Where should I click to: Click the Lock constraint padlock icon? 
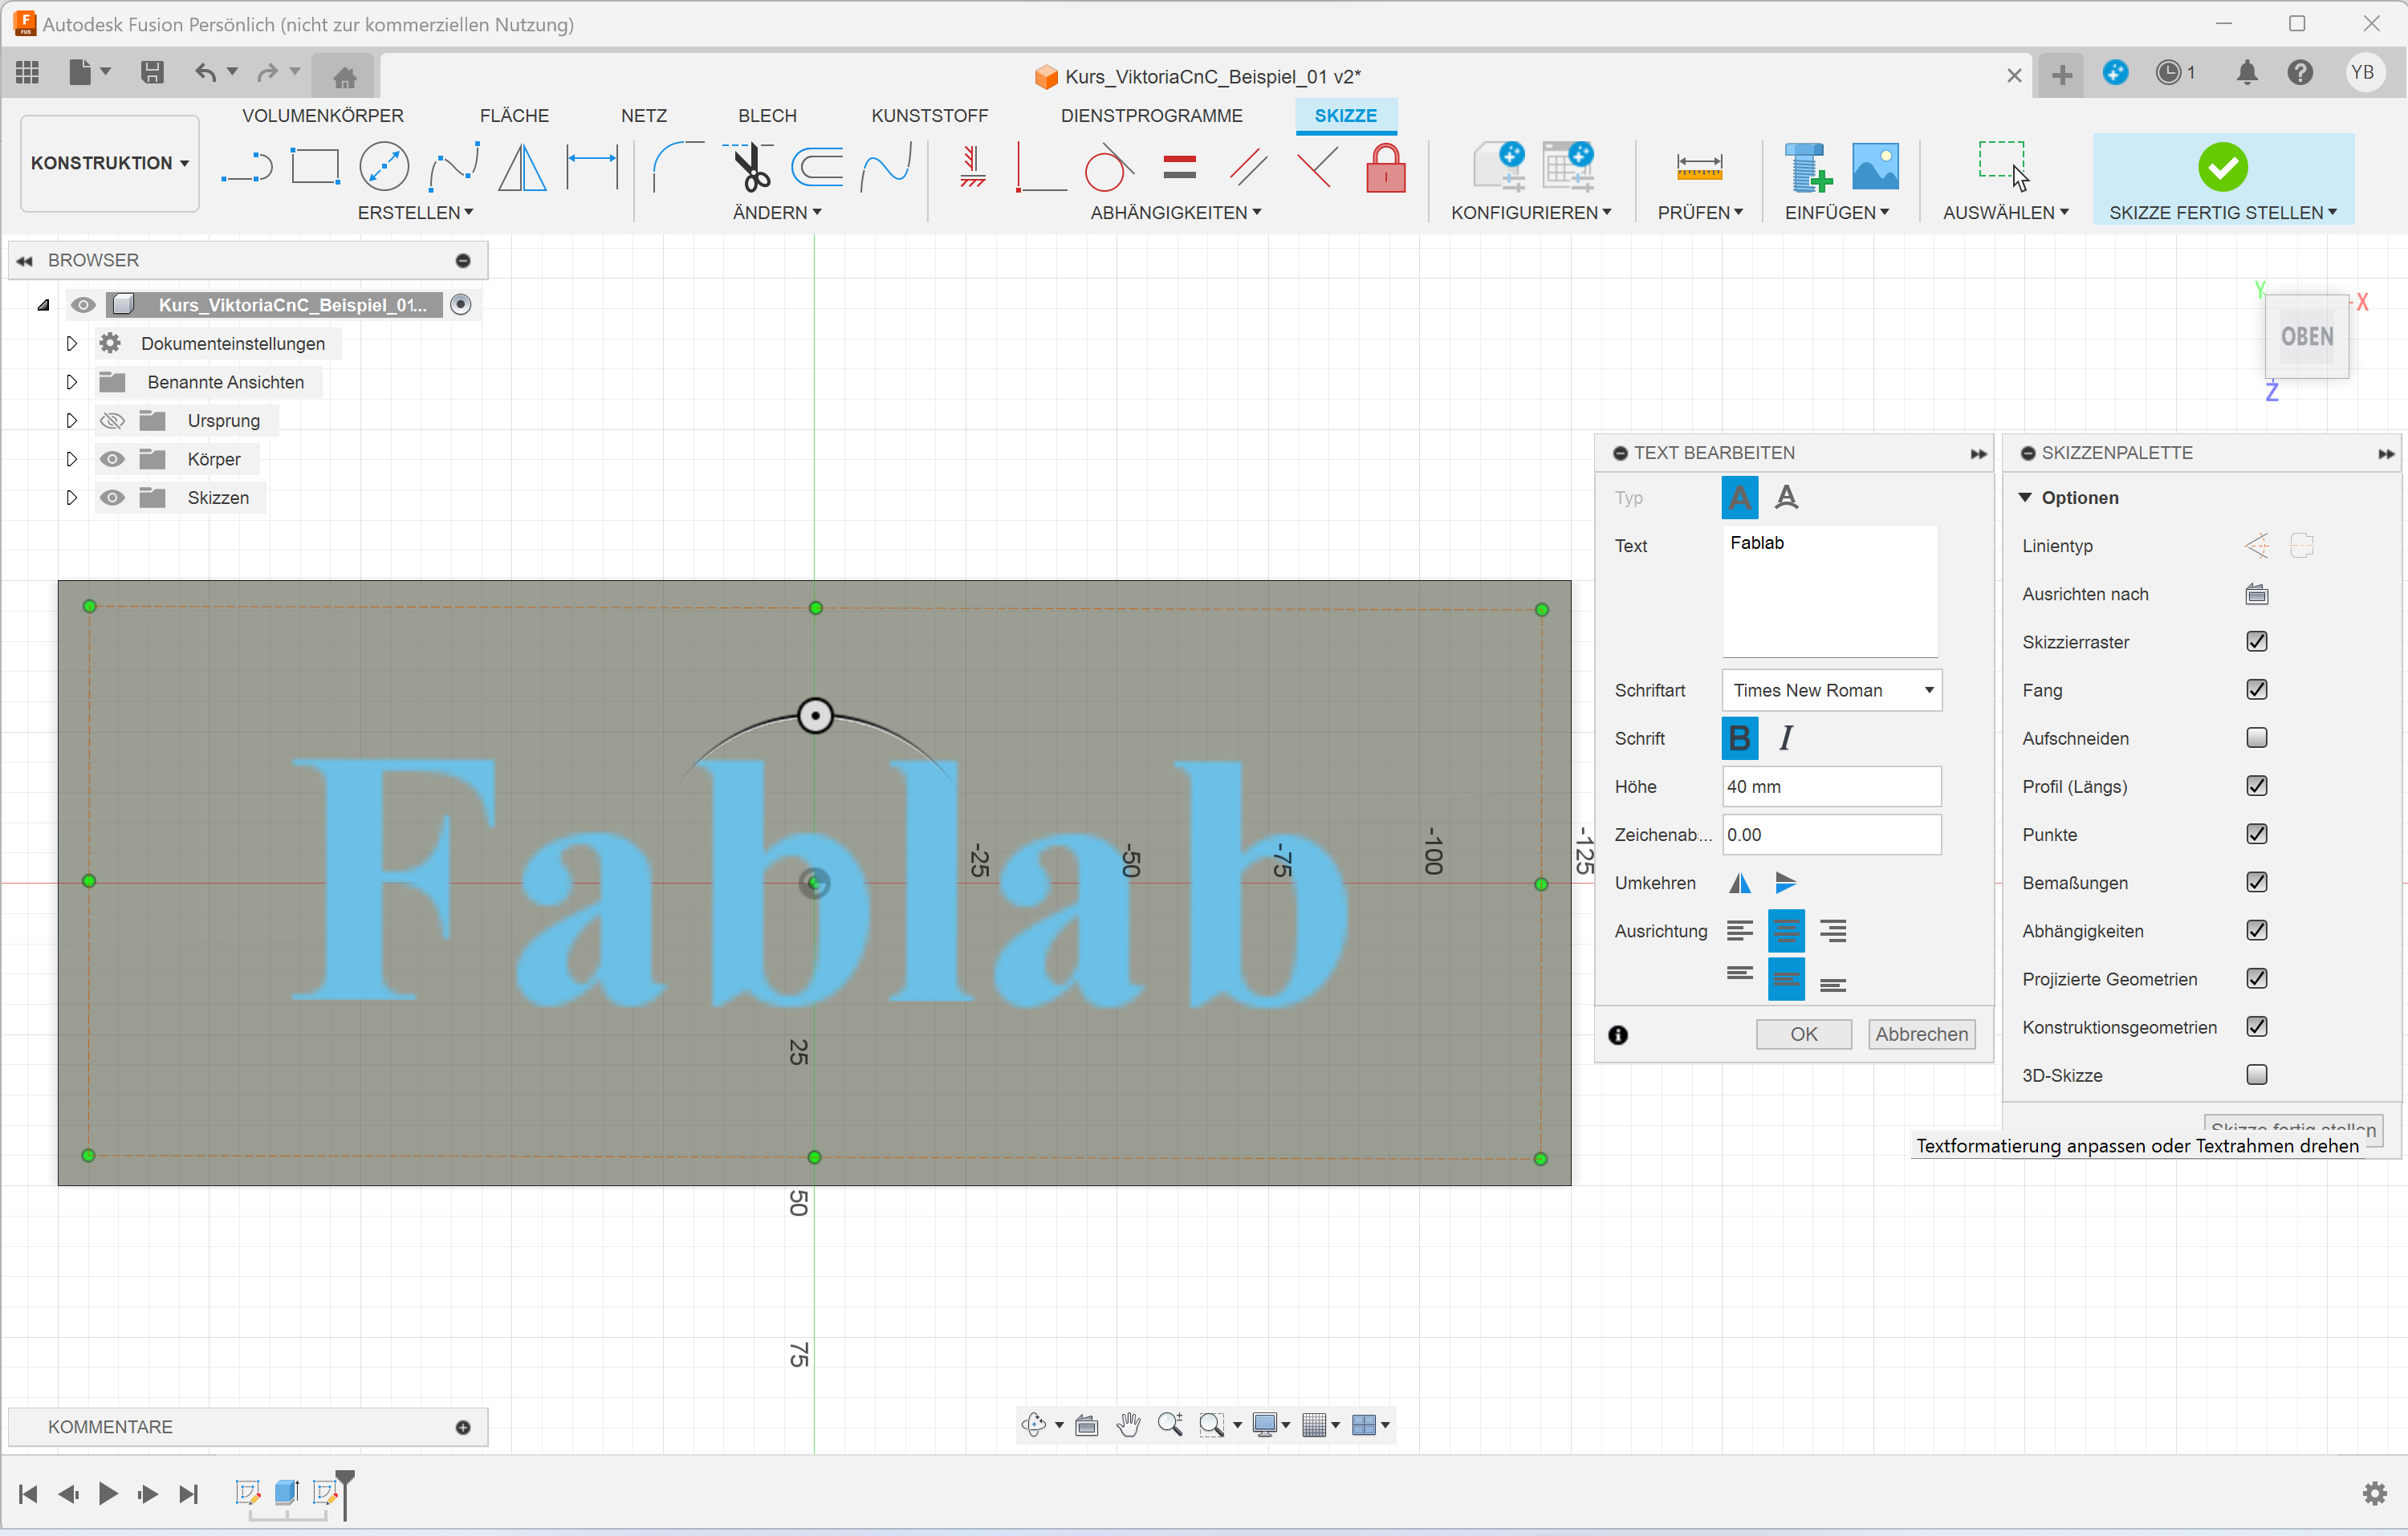pyautogui.click(x=1385, y=167)
